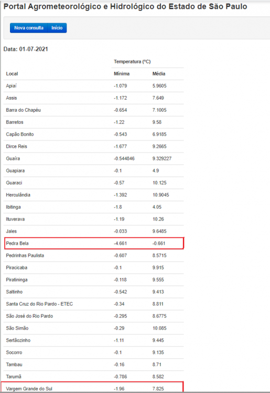The image size is (270, 393).
Task: Select the Apiaí location row
Action: tap(94, 86)
